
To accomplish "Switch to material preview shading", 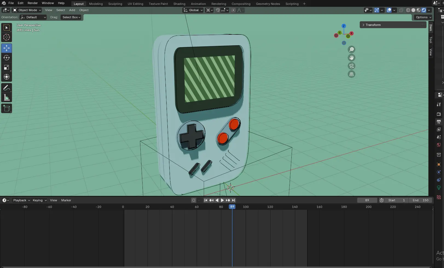I will pyautogui.click(x=419, y=10).
